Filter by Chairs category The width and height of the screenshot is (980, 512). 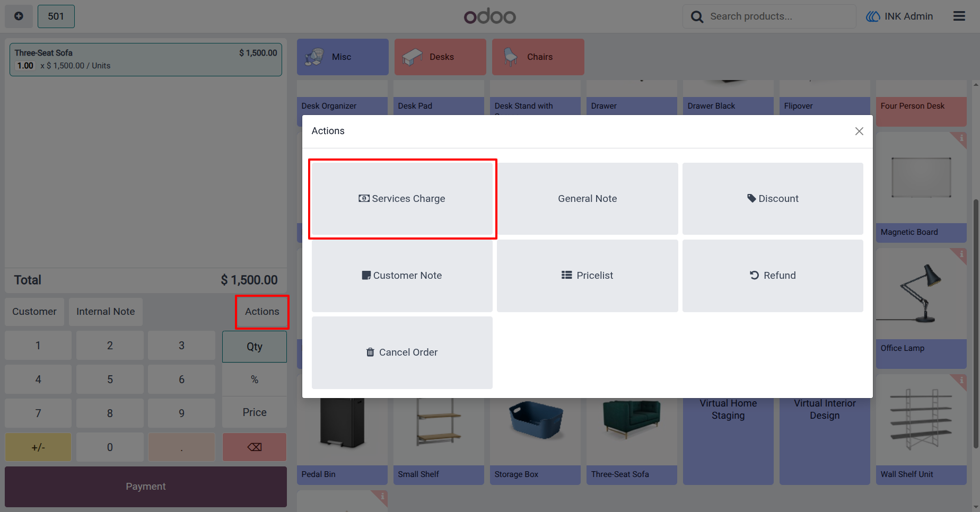[x=538, y=57]
